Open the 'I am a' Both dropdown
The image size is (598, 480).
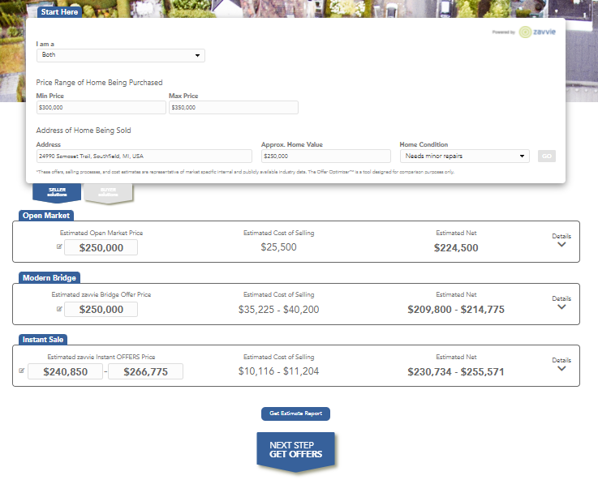click(121, 55)
